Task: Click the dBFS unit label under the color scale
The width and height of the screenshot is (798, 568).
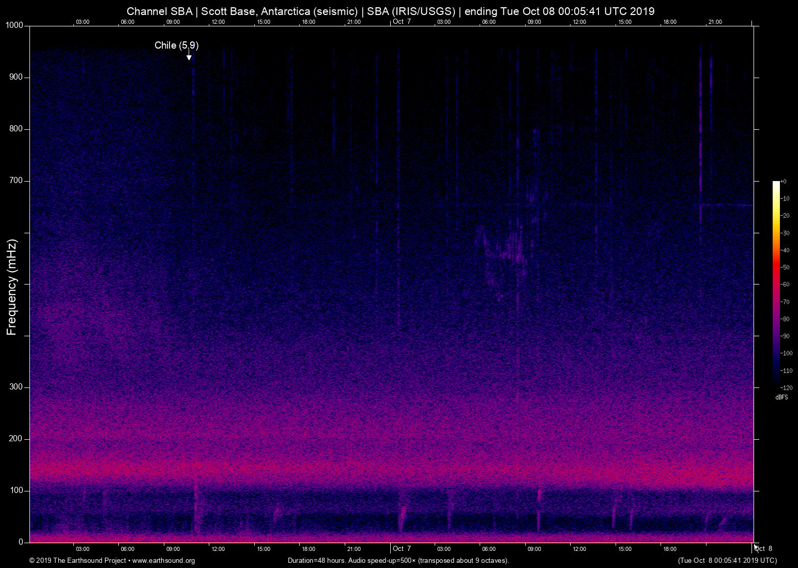Action: click(x=781, y=397)
